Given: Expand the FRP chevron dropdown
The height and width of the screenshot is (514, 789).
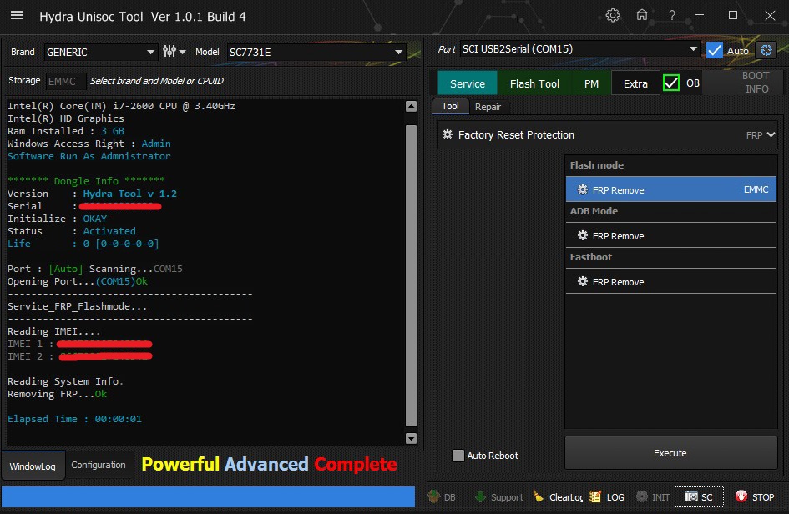Looking at the screenshot, I should [771, 135].
